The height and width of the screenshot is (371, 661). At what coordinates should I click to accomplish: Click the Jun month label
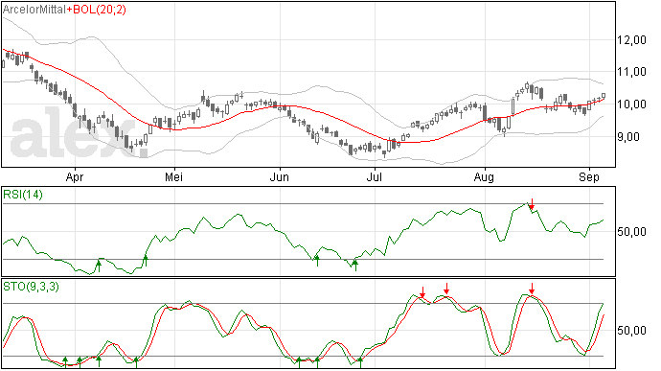(280, 177)
